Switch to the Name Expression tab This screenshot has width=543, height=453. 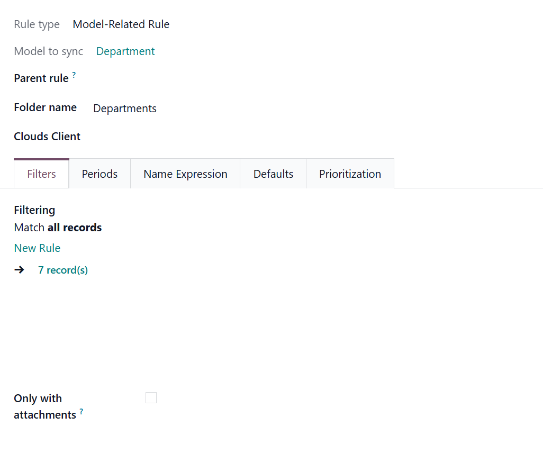pyautogui.click(x=185, y=174)
